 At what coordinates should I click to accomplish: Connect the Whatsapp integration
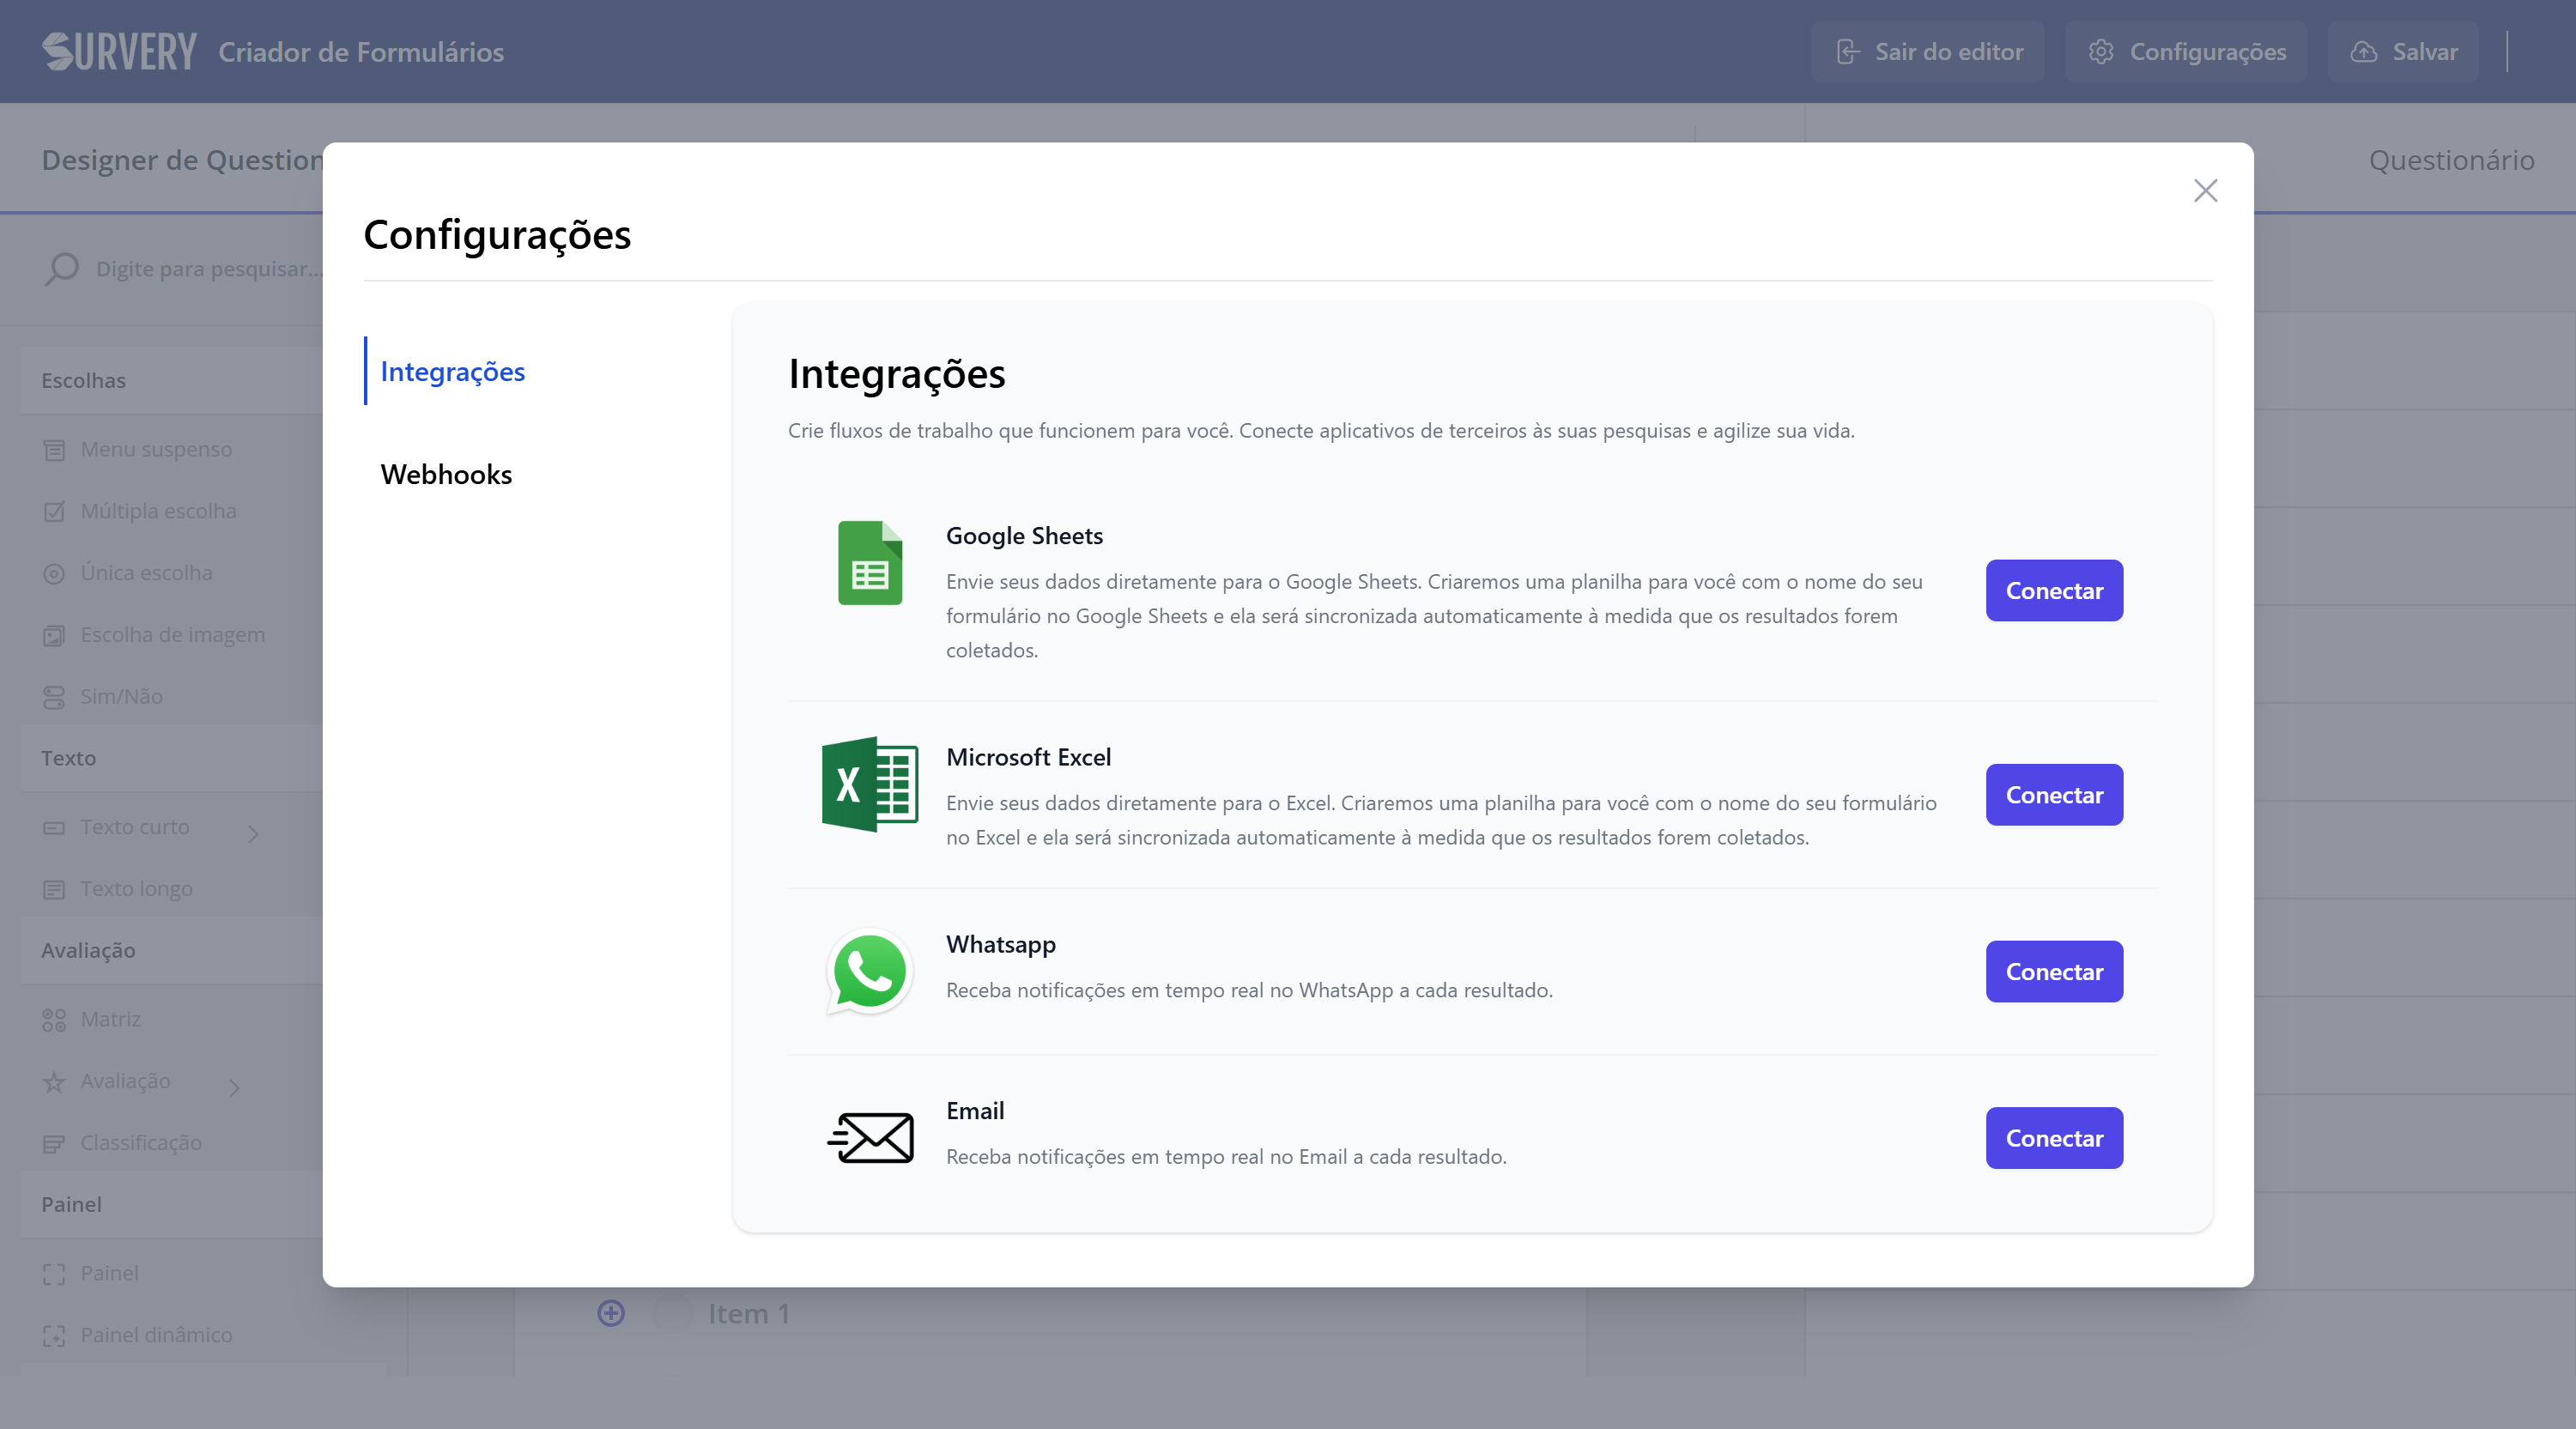pos(2054,971)
